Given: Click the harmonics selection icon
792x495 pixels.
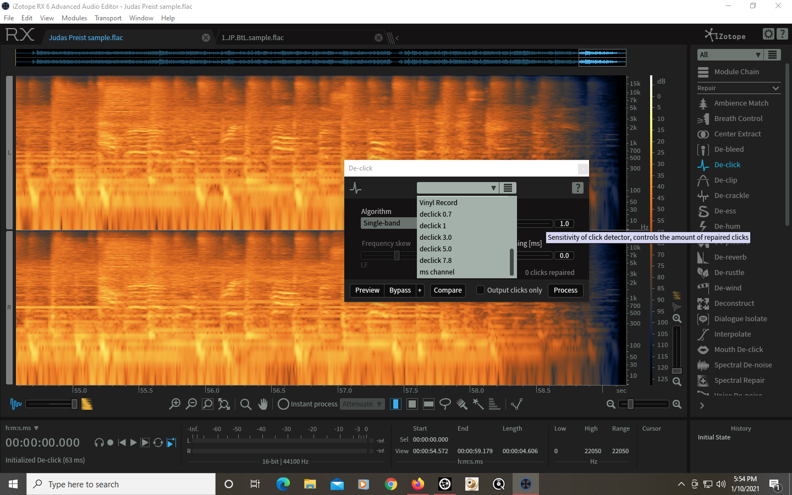Looking at the screenshot, I should 494,404.
